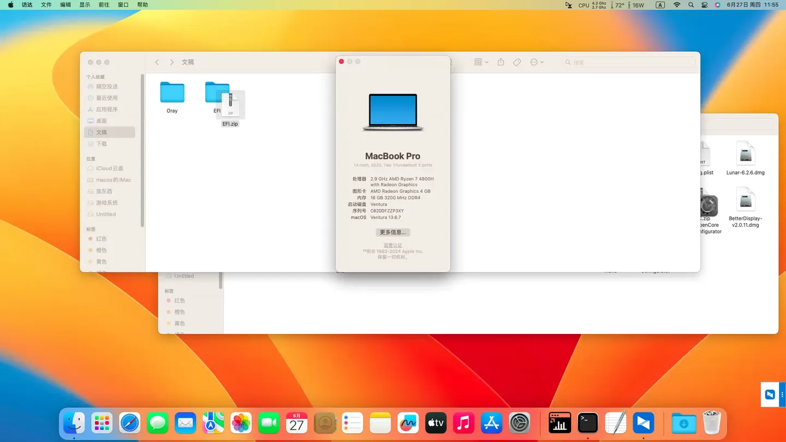Launch Safari from the Dock
The image size is (786, 442).
pyautogui.click(x=130, y=423)
